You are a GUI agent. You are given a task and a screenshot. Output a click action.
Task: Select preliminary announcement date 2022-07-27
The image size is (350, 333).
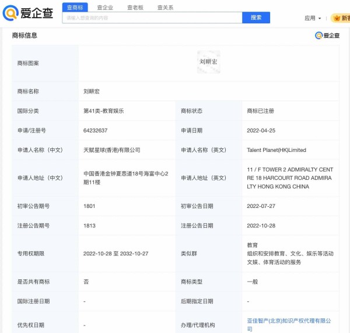tap(261, 206)
